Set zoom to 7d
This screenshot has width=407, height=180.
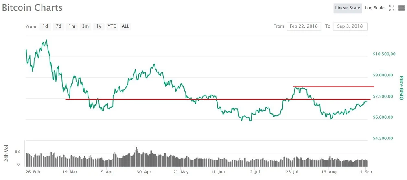point(59,26)
